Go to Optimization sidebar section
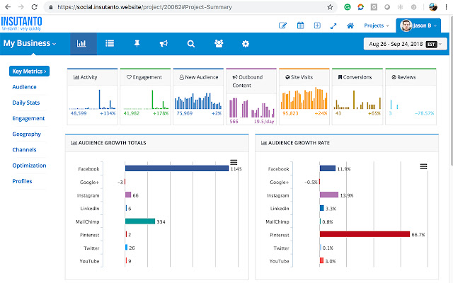 29,166
